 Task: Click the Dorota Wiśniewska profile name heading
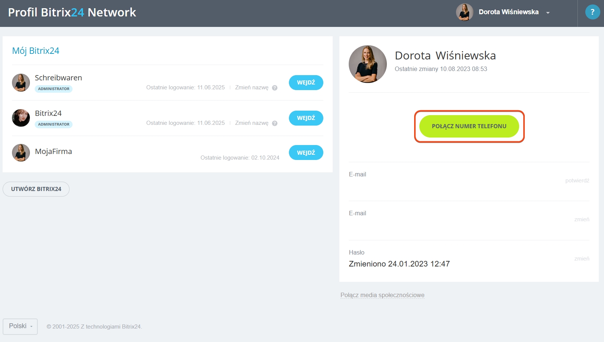click(445, 55)
